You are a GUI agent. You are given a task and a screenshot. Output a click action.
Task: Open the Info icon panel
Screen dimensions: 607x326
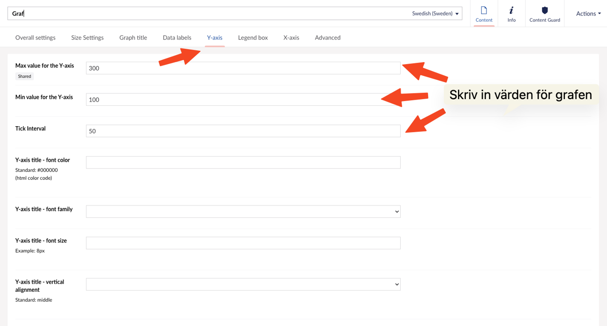pyautogui.click(x=511, y=14)
